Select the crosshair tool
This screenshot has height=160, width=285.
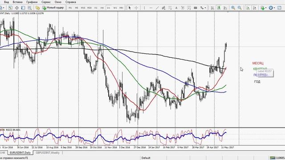coord(136,8)
